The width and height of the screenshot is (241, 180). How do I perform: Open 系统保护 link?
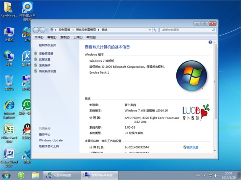tap(45, 65)
